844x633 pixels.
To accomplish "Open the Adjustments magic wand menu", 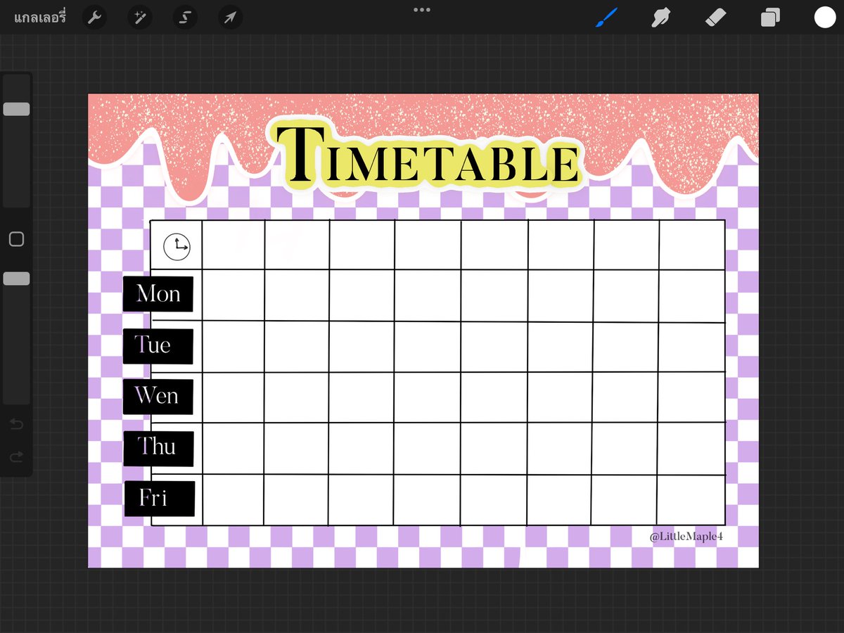I will (x=139, y=18).
